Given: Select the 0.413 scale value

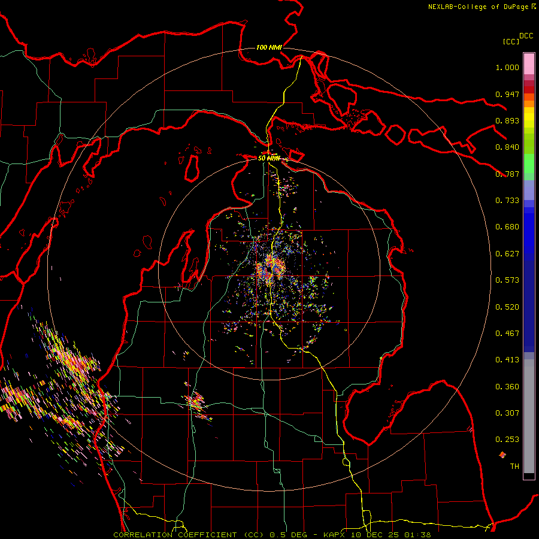Looking at the screenshot, I should (x=507, y=360).
